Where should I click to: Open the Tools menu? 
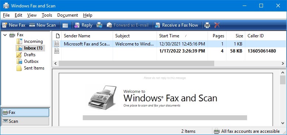pyautogui.click(x=47, y=15)
